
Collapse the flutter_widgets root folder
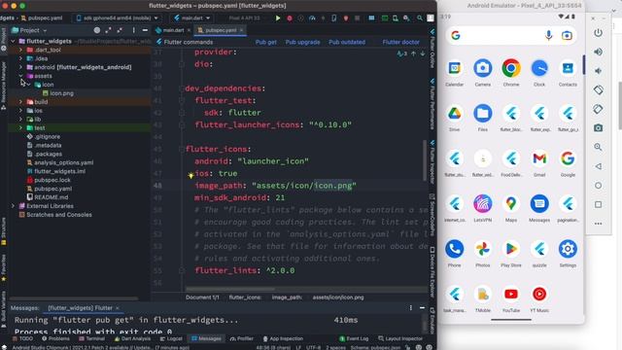pos(13,41)
